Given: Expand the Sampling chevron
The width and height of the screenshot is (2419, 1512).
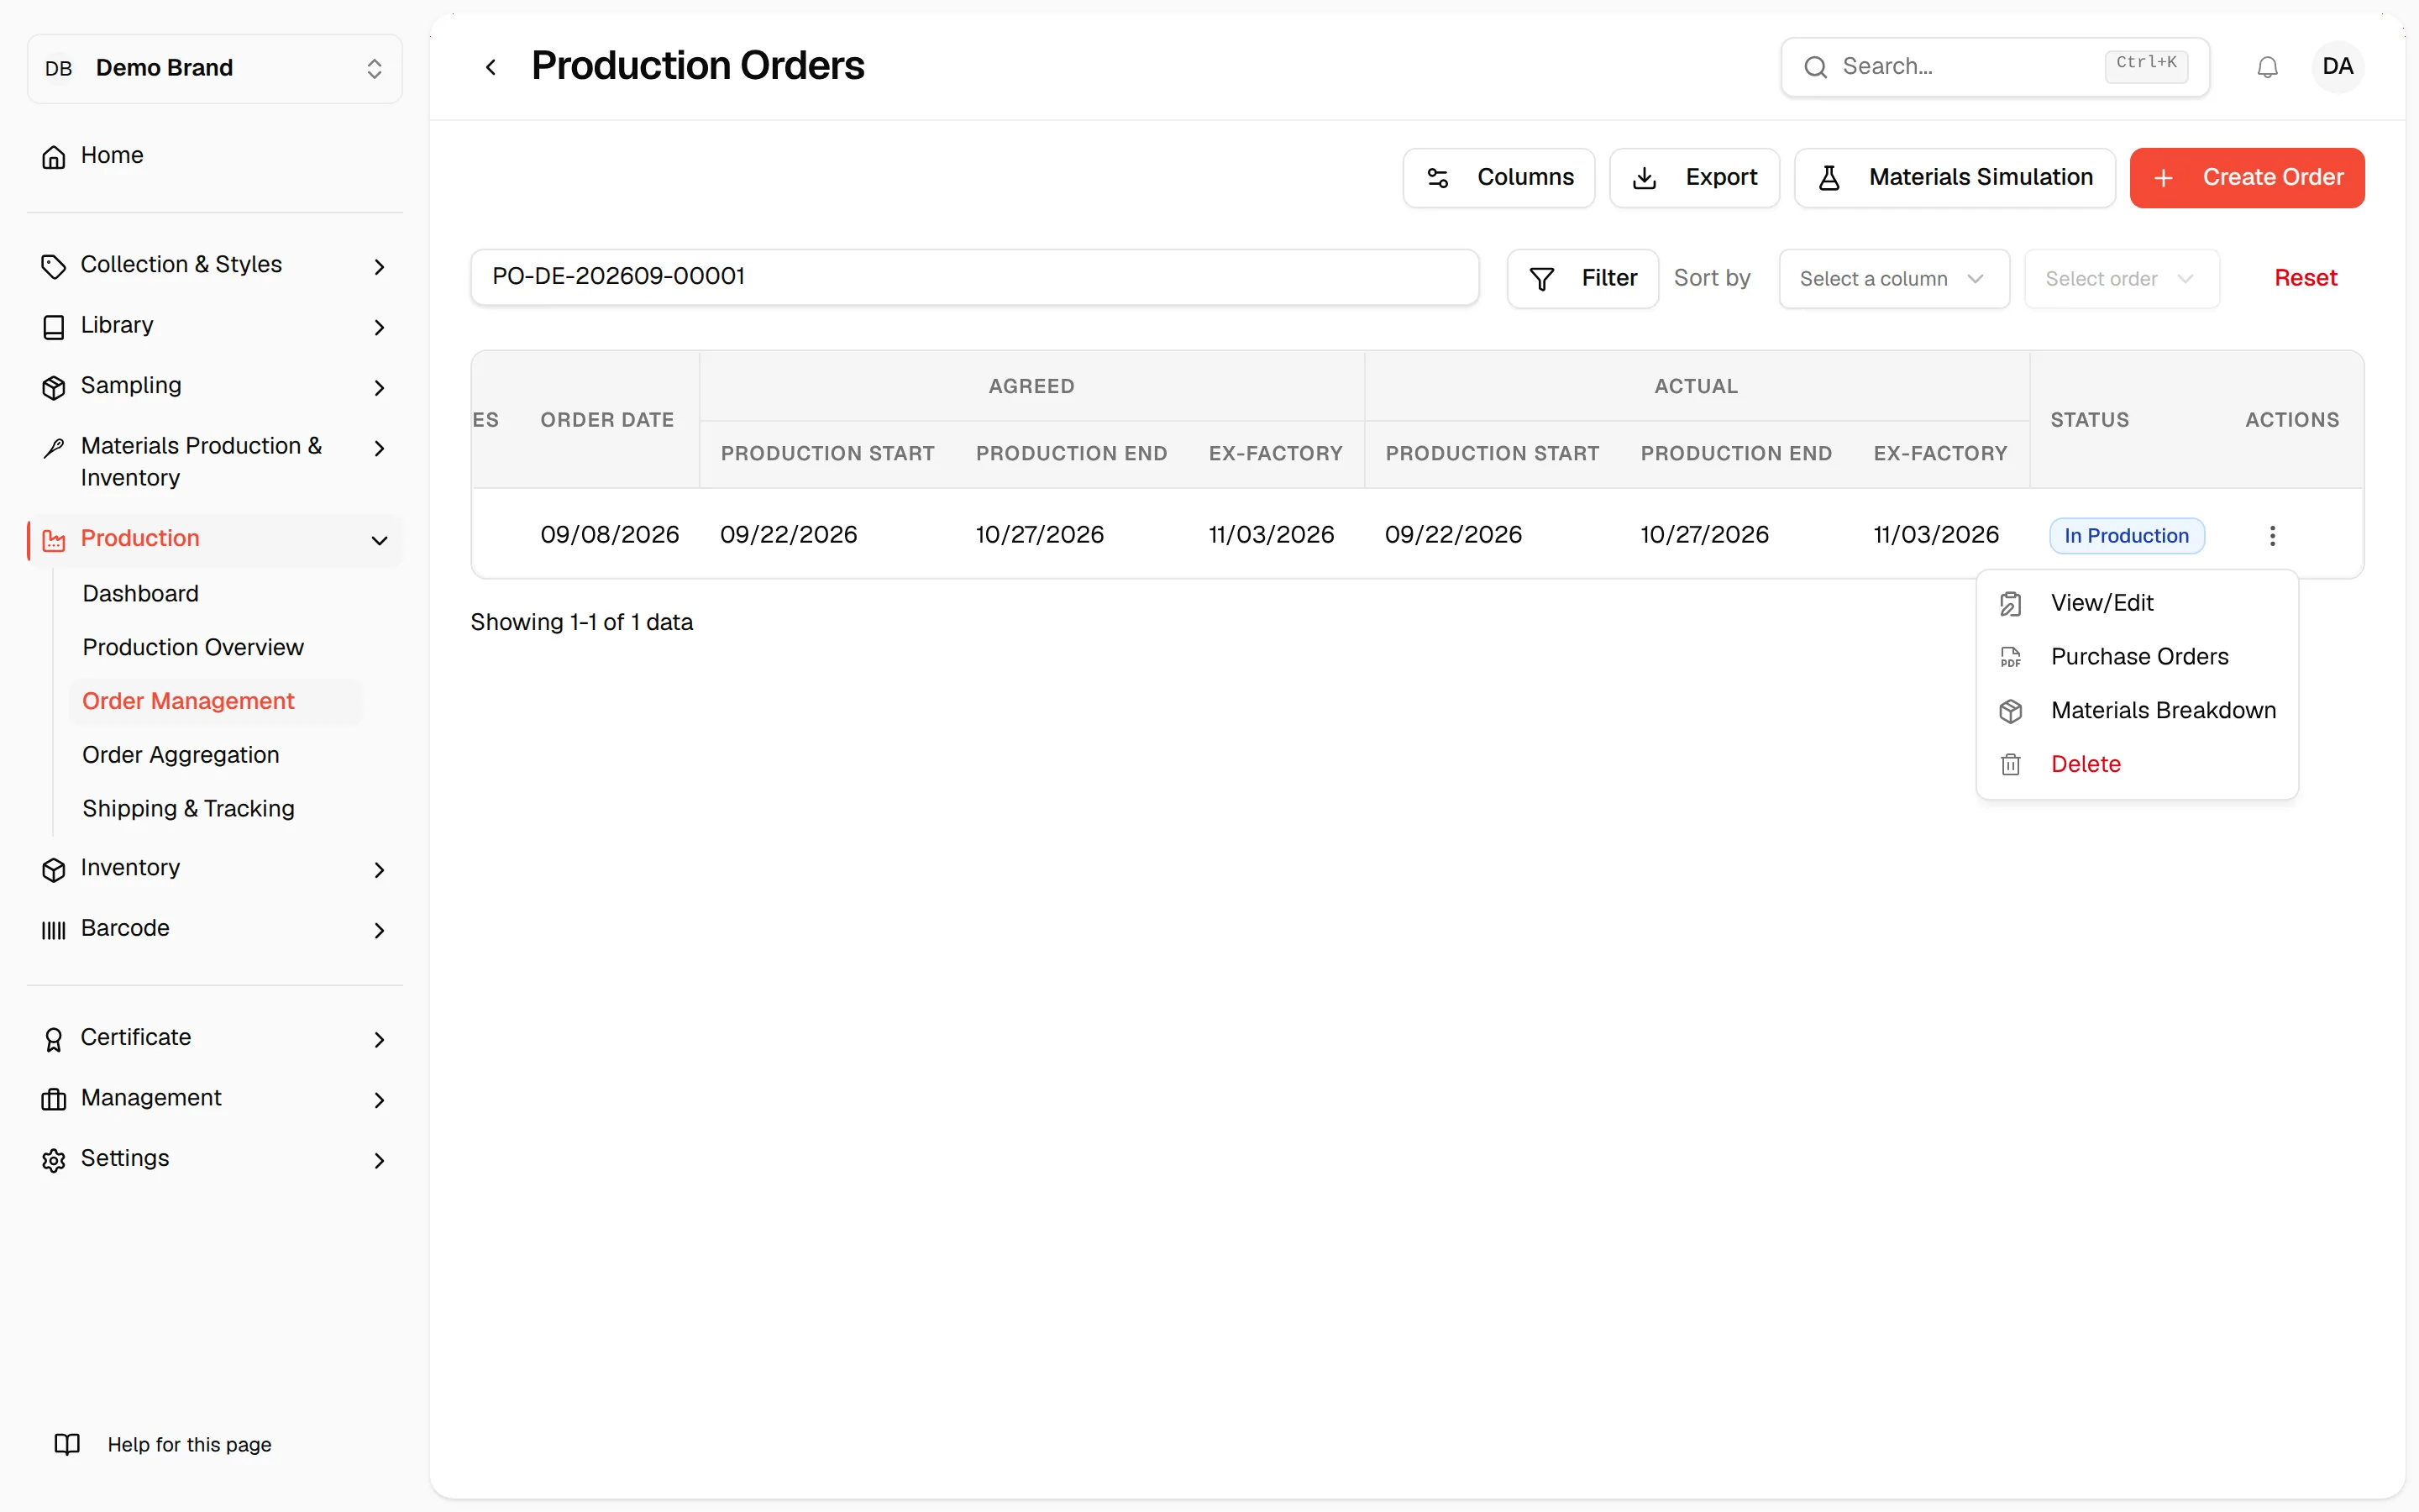Looking at the screenshot, I should pos(379,387).
